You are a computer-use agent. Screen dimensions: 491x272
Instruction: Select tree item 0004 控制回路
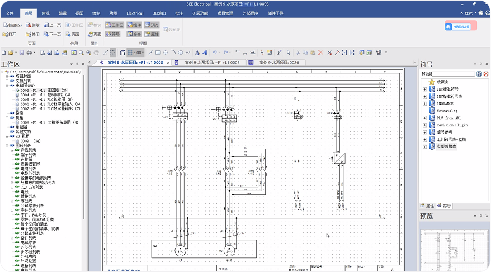pos(45,95)
